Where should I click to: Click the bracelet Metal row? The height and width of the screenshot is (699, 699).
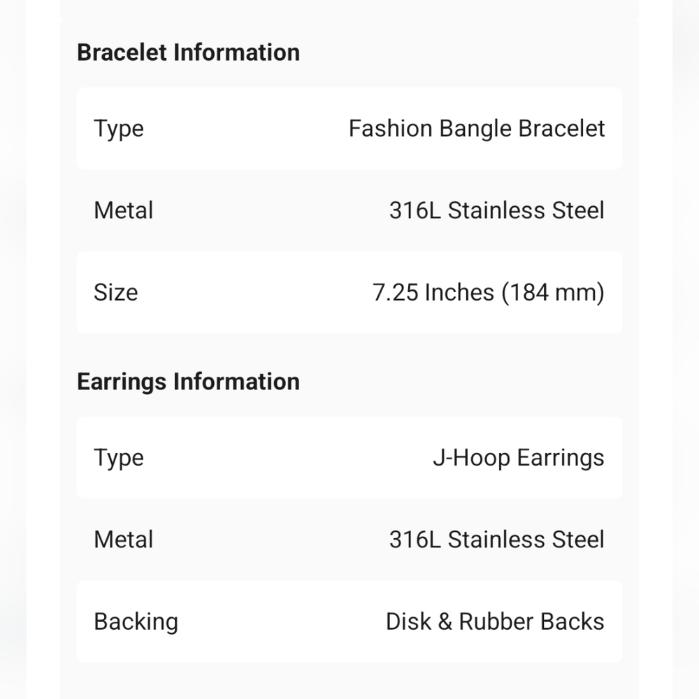[349, 210]
